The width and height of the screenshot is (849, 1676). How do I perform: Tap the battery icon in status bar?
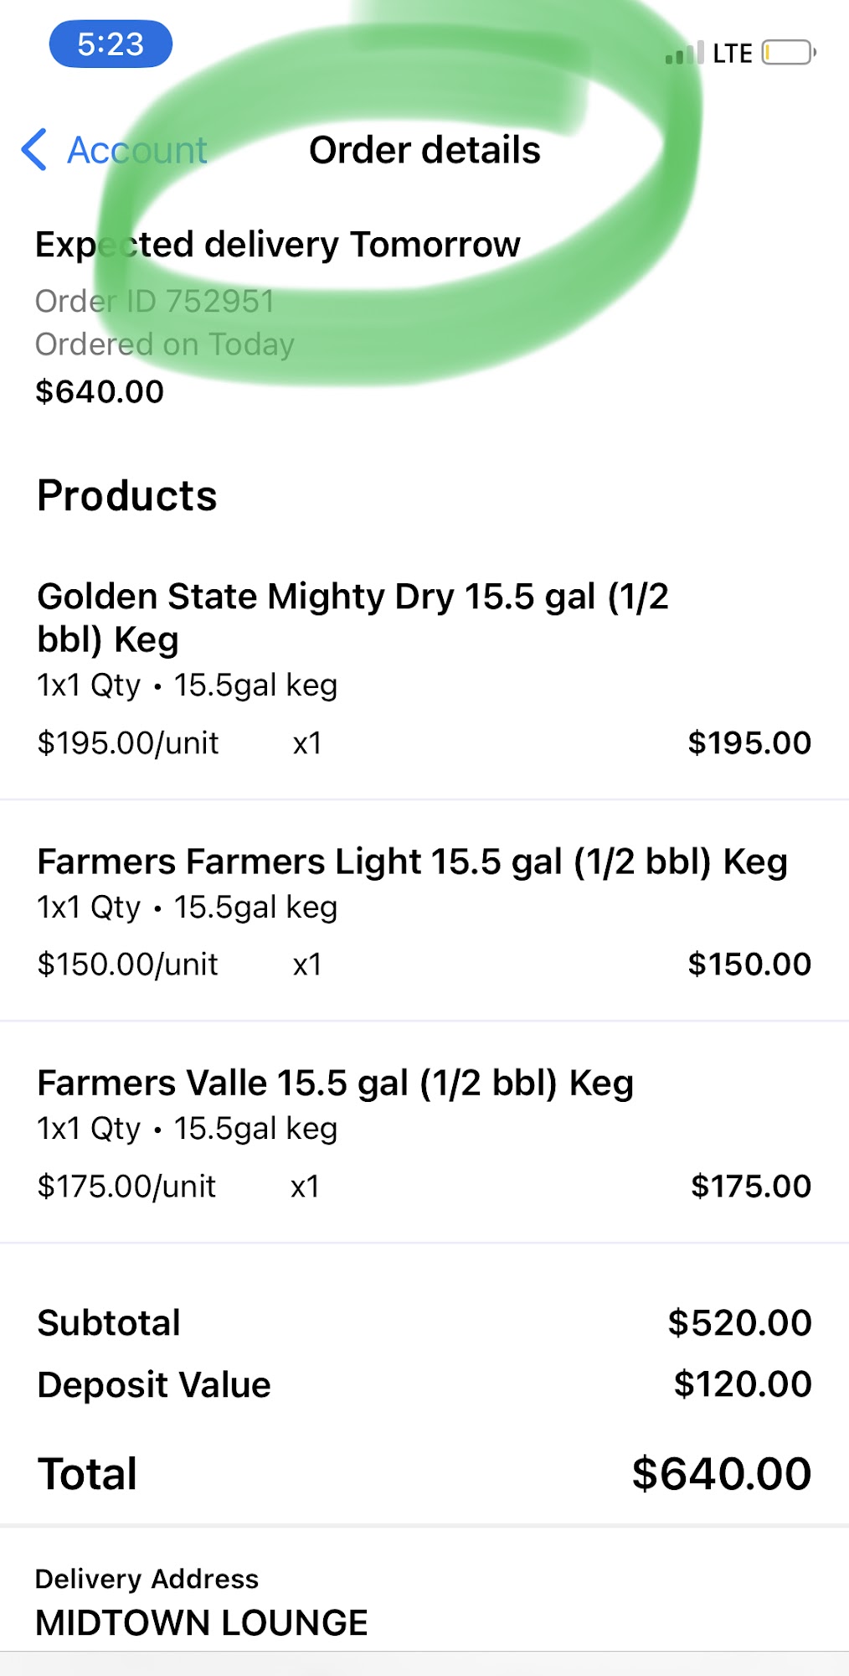(788, 53)
